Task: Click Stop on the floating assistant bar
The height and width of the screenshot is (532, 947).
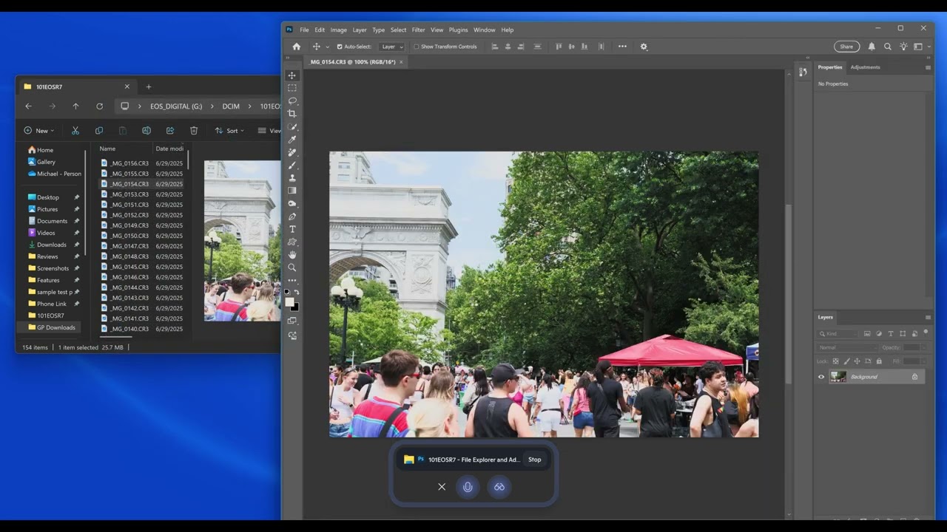Action: pos(534,459)
